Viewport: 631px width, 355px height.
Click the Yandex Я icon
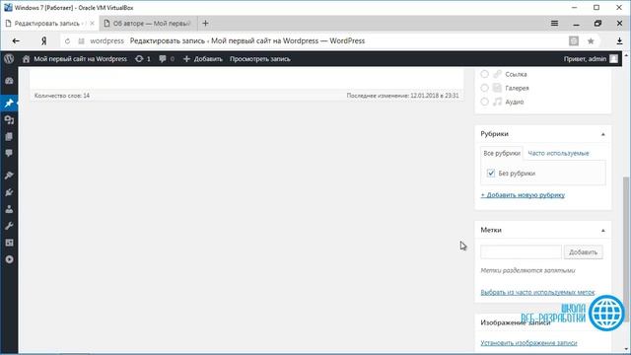point(43,41)
